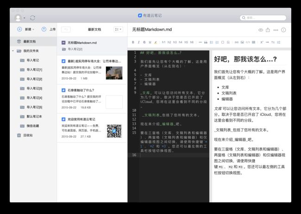This screenshot has width=301, height=214.
Task: Open the 回收站 trash
Action: pos(33,135)
